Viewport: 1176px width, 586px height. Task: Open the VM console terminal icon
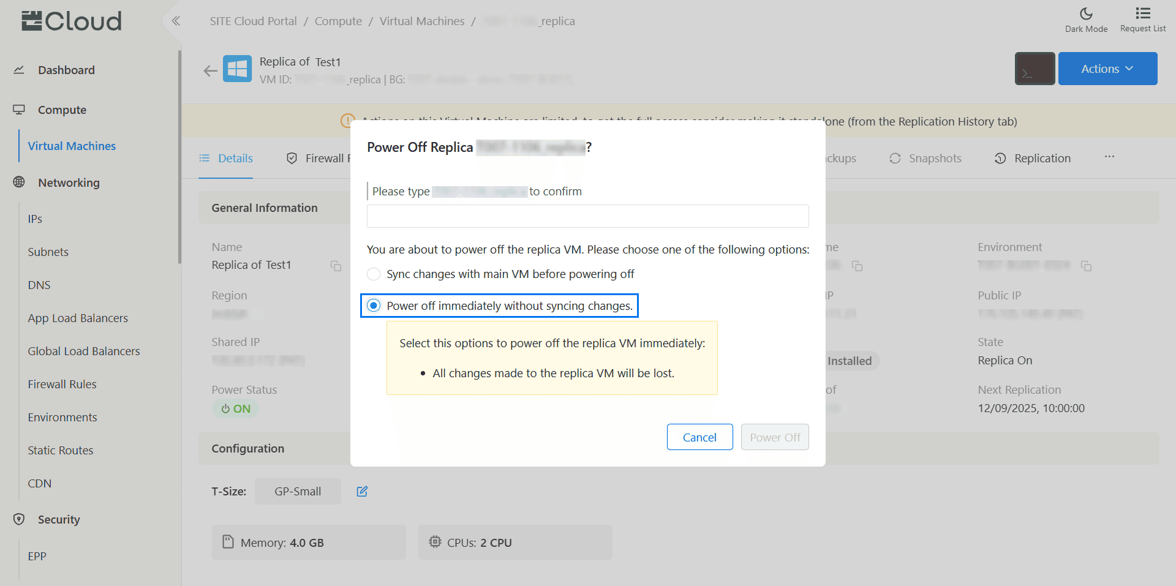click(x=1034, y=69)
